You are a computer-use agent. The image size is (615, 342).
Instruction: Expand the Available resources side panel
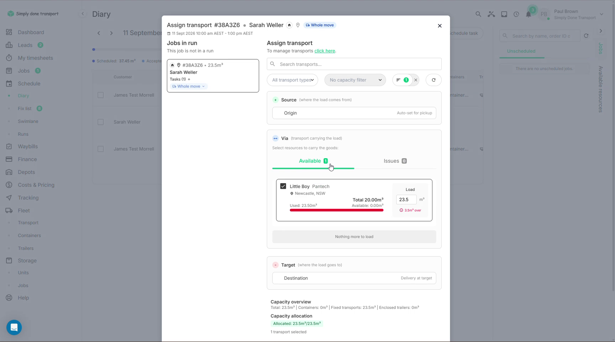pyautogui.click(x=600, y=89)
